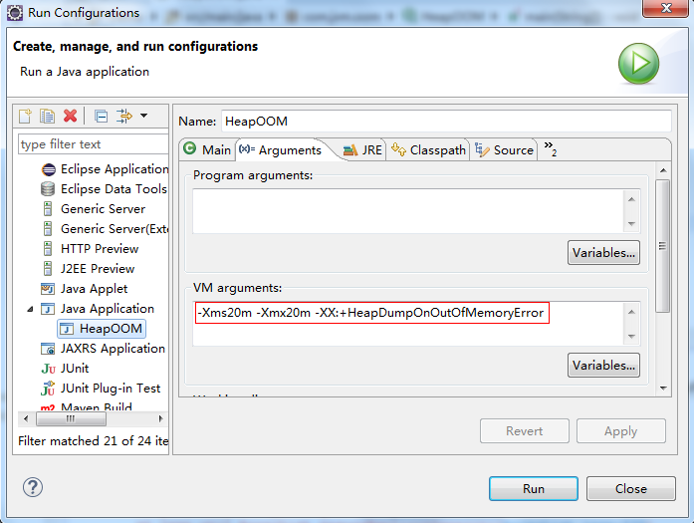This screenshot has height=523, width=694.
Task: Close the Run Configurations dialog window
Action: point(665,8)
